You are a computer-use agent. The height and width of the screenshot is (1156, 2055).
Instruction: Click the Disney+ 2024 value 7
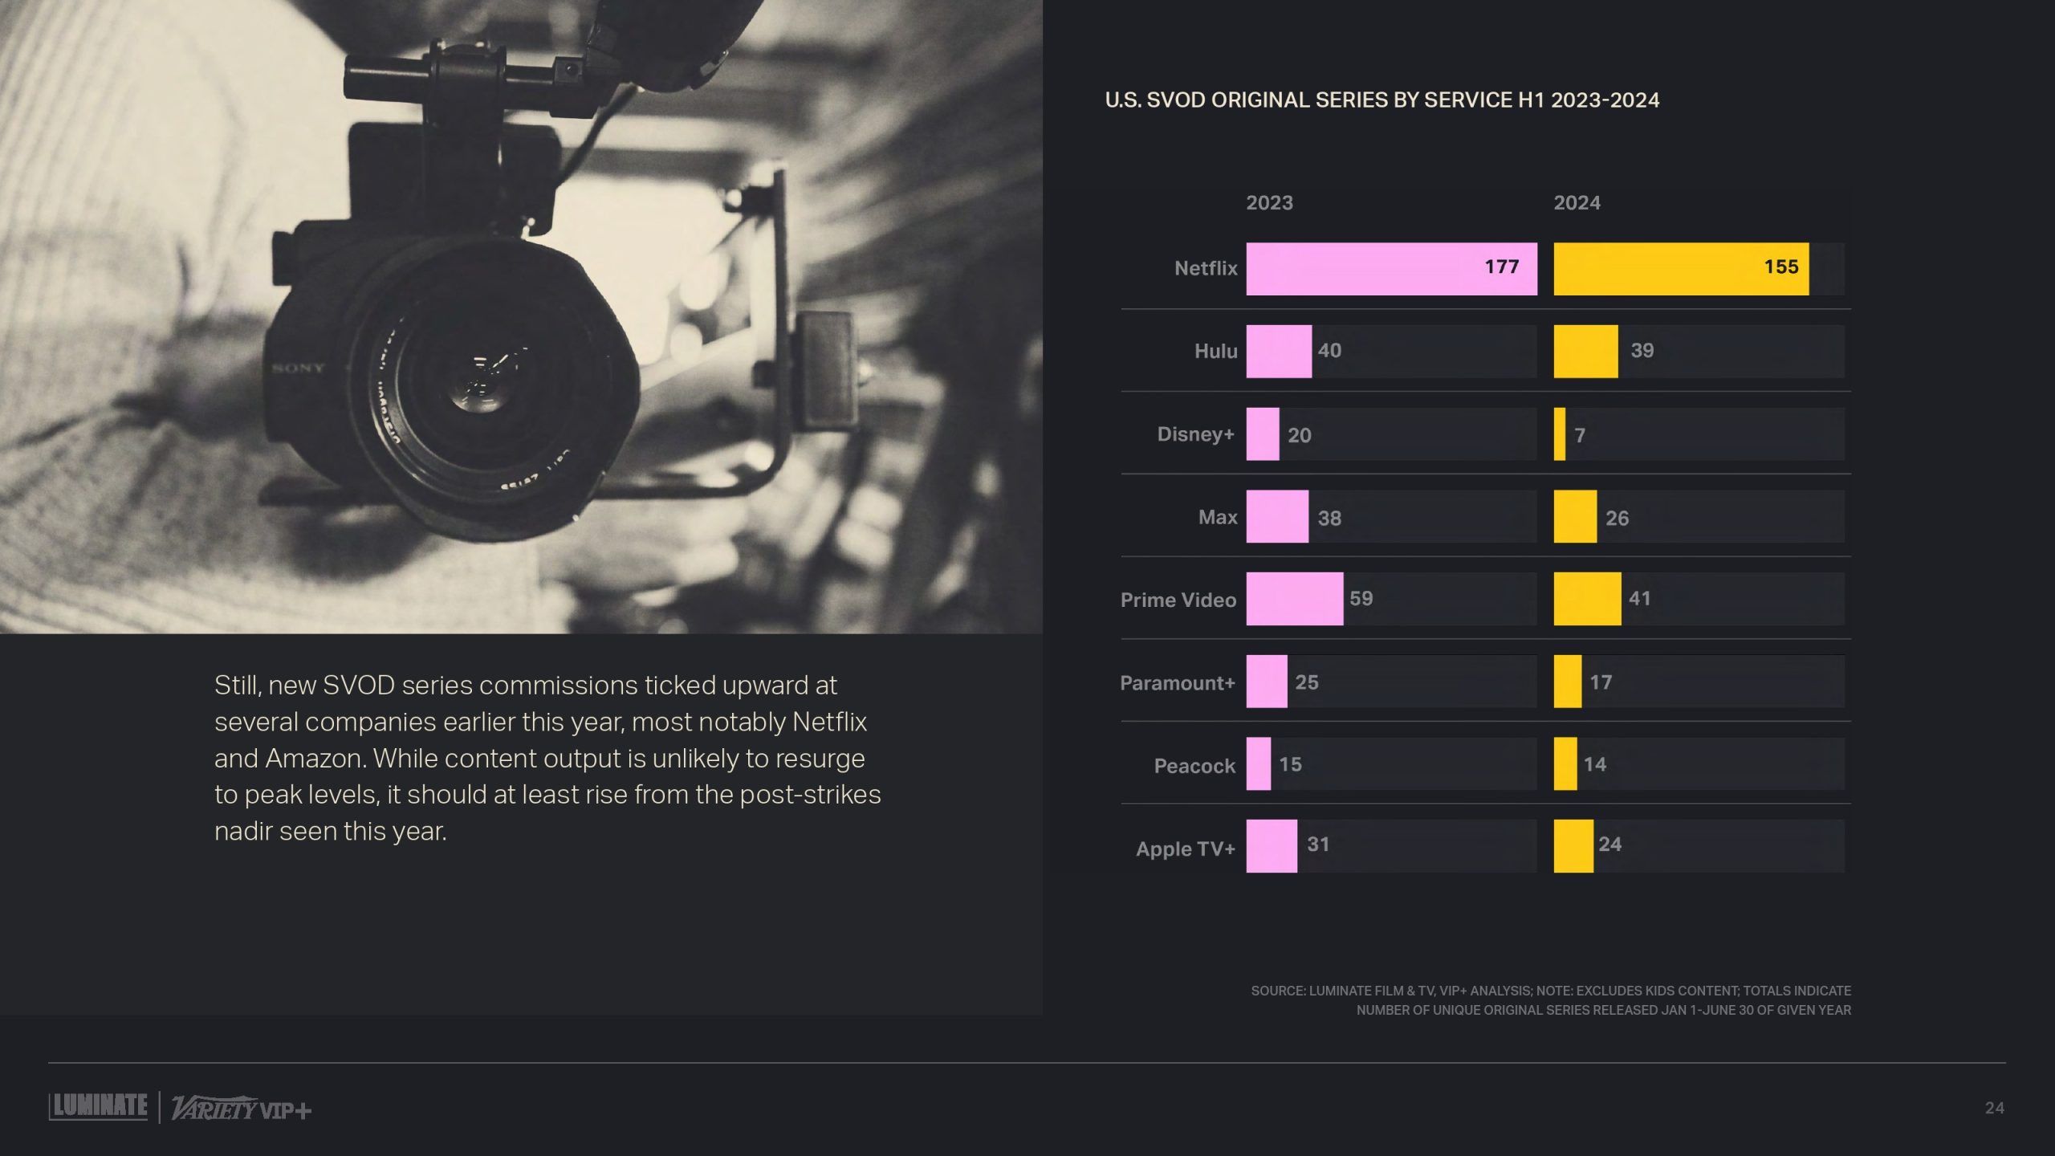coord(1580,436)
